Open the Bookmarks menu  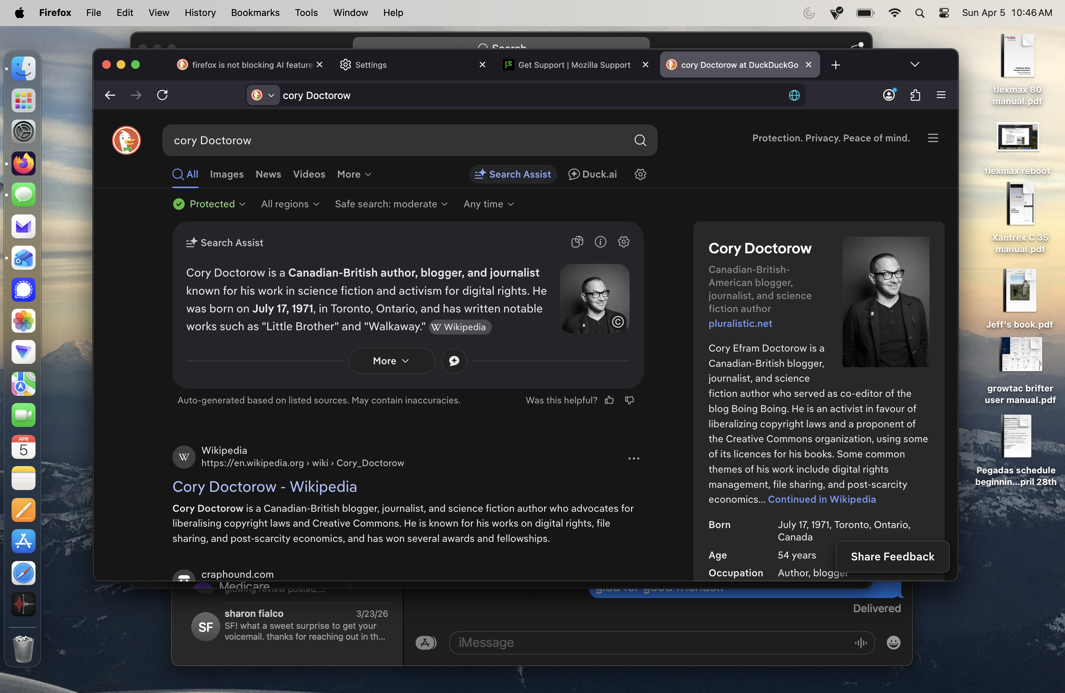click(x=255, y=13)
